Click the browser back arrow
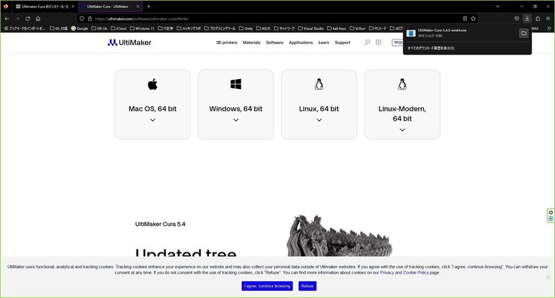Image resolution: width=555 pixels, height=298 pixels. click(x=7, y=19)
